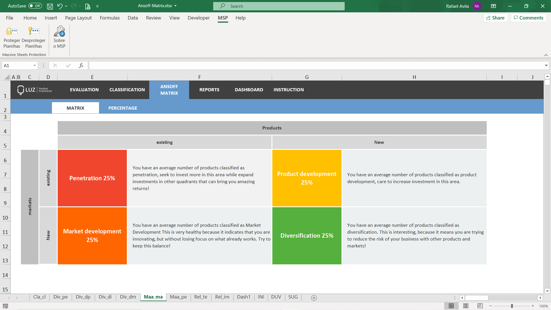
Task: Open the Insert Function (fx) dialog
Action: 81,65
